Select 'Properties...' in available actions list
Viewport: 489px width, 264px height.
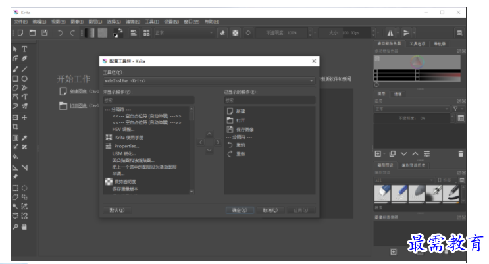[126, 146]
